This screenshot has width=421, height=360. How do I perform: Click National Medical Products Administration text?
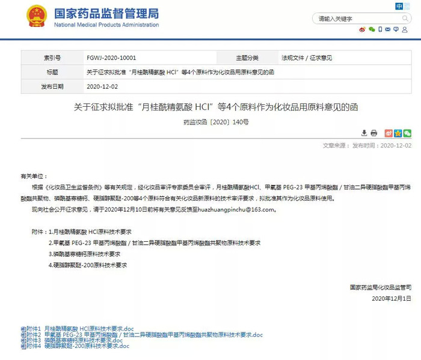click(x=106, y=25)
